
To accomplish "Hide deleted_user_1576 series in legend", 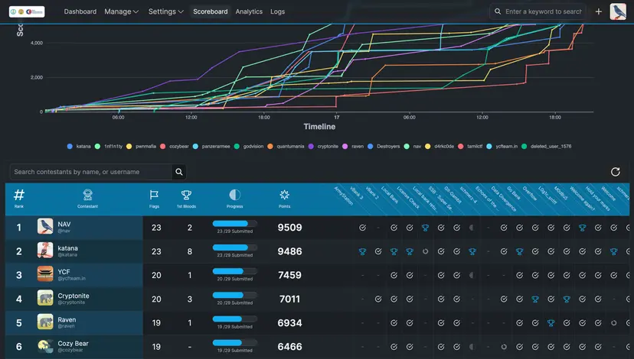I will (546, 147).
